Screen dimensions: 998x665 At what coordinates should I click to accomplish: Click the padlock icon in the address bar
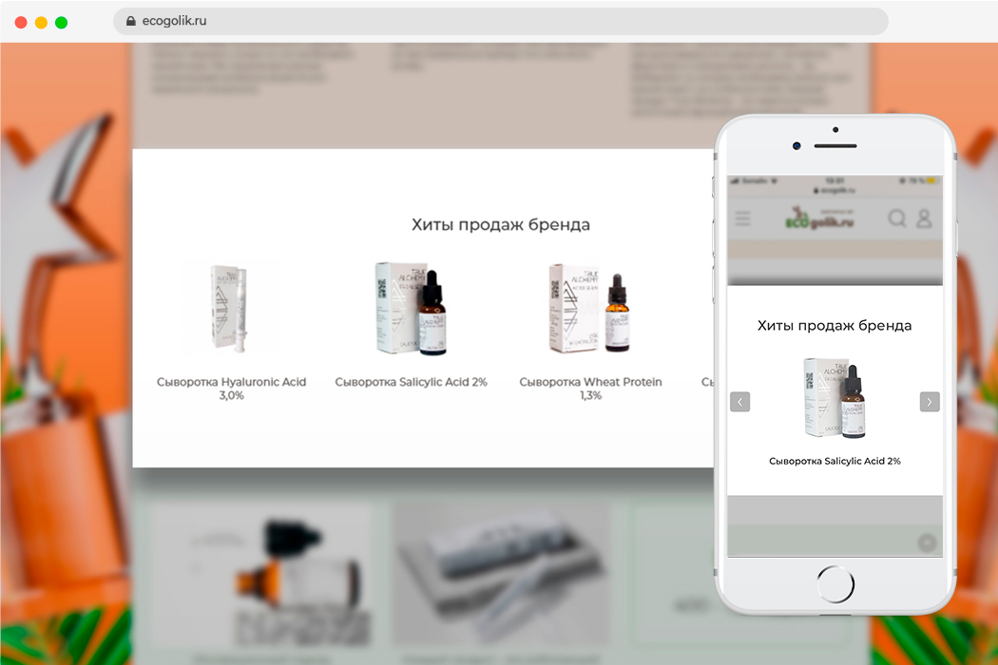coord(131,21)
